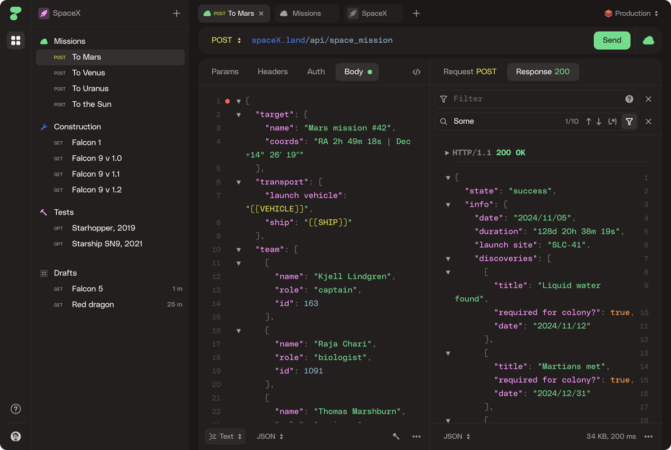Click the cloud sync icon near Send
This screenshot has width=671, height=450.
coord(648,40)
